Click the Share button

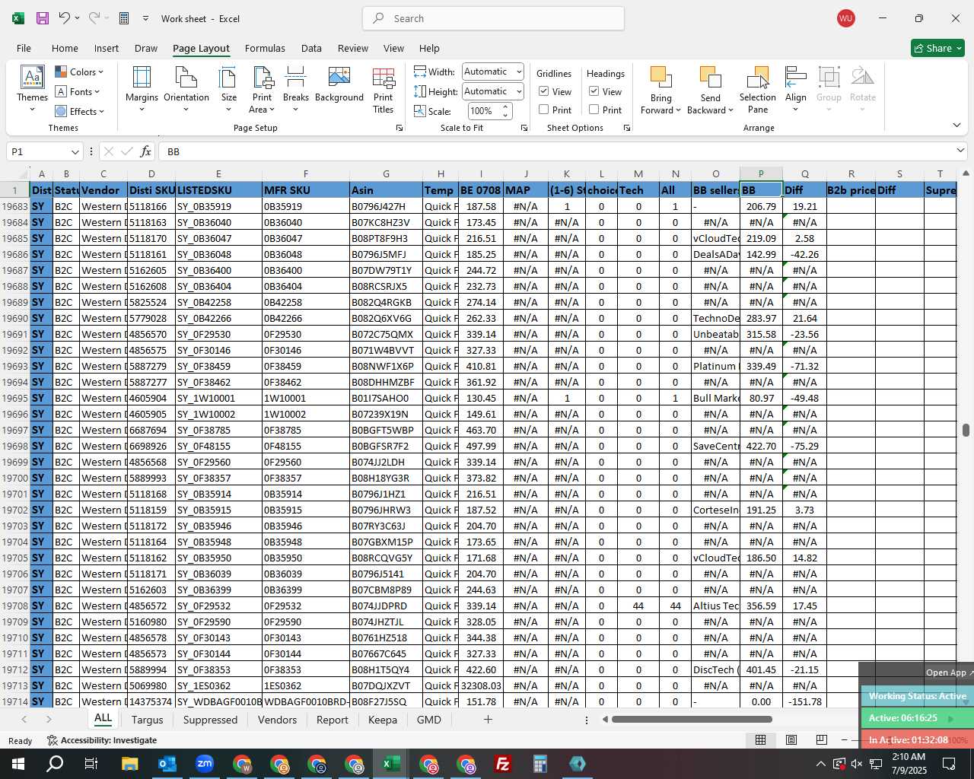point(937,48)
